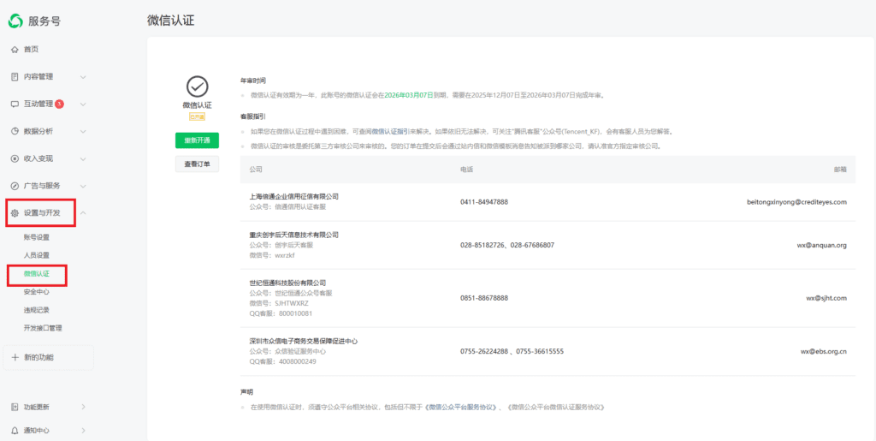Click email beitongxinyong@crediteyes.com

[796, 202]
